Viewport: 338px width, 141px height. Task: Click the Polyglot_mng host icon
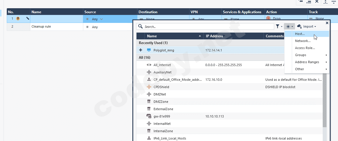pyautogui.click(x=149, y=50)
